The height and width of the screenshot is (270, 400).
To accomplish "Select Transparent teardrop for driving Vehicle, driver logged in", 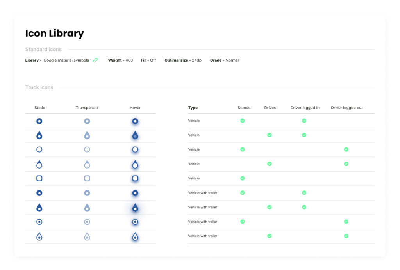I will coord(87,135).
